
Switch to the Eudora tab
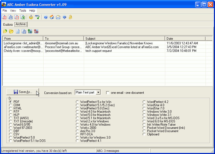(x=8, y=25)
